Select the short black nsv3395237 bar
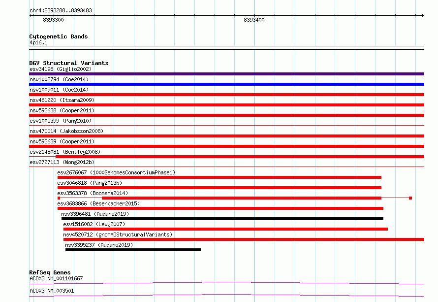The width and height of the screenshot is (438, 302). [x=133, y=250]
